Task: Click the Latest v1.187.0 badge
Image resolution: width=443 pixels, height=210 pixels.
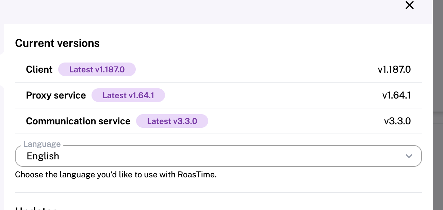Action: (97, 70)
